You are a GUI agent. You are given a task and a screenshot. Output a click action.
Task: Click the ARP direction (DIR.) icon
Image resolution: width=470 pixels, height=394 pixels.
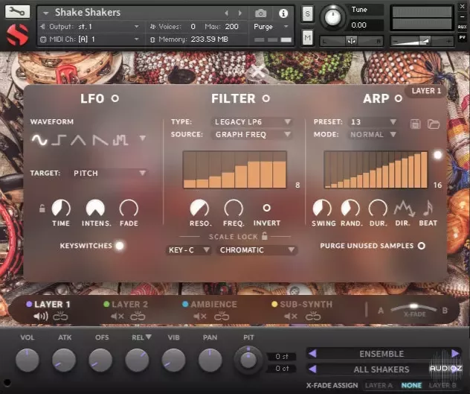(x=404, y=208)
